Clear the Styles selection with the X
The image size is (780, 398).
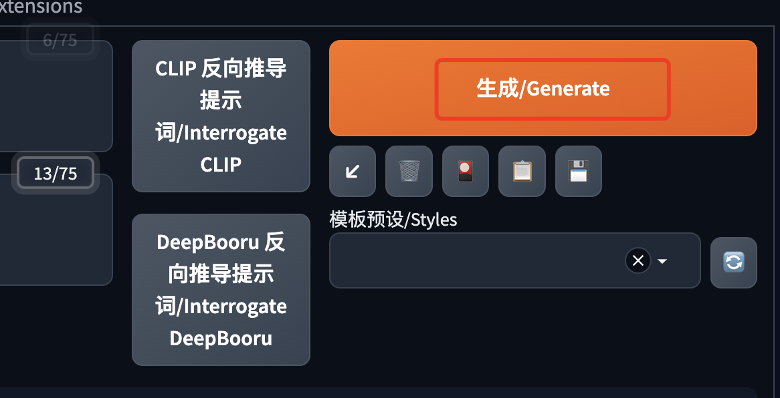click(x=638, y=260)
